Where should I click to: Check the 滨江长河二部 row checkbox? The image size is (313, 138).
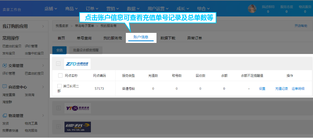[59, 86]
